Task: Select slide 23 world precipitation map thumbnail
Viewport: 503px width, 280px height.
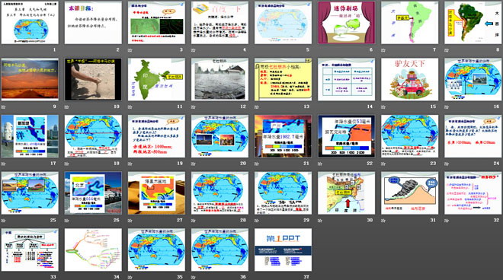Action: [410, 136]
